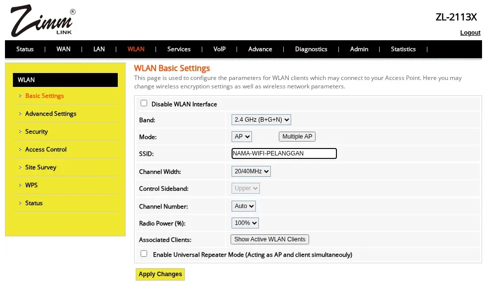Enable Universal Repeater Mode checkbox
The image size is (487, 296).
tap(144, 254)
